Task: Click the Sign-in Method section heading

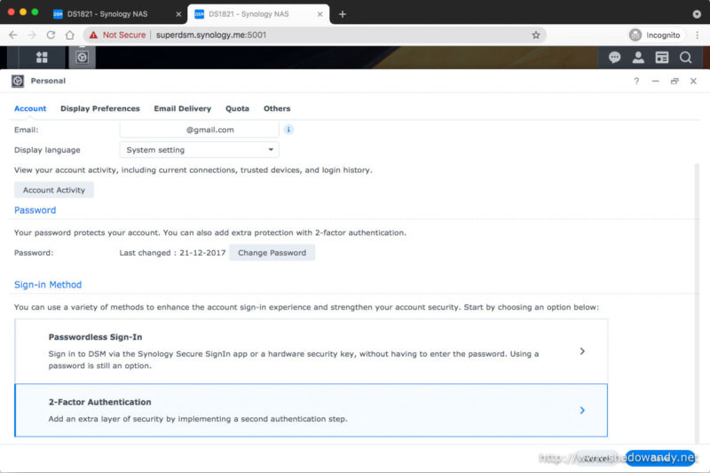Action: coord(48,285)
